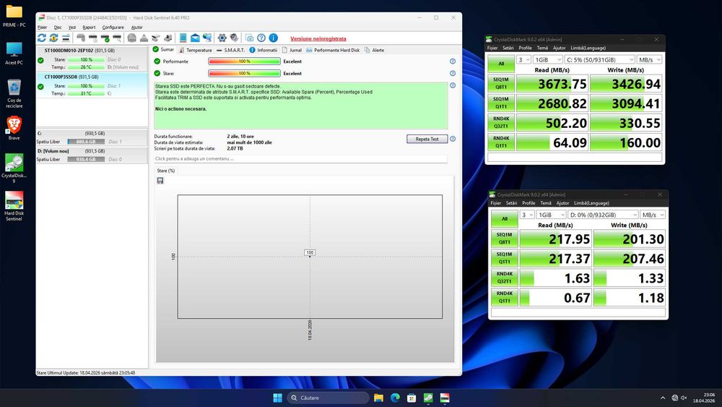Open Profile menu in top CrystalDiskMark window
This screenshot has height=407, width=722.
[525, 48]
